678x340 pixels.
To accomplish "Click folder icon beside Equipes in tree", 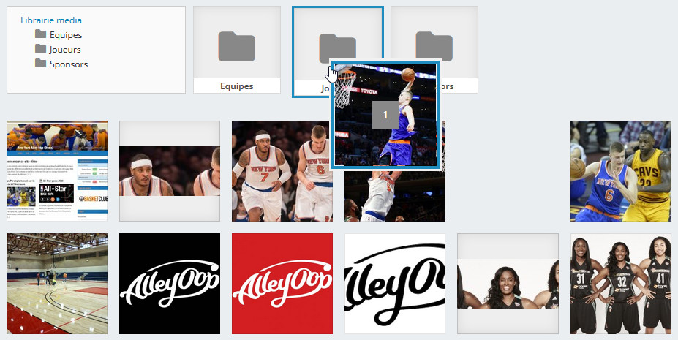I will tap(41, 34).
